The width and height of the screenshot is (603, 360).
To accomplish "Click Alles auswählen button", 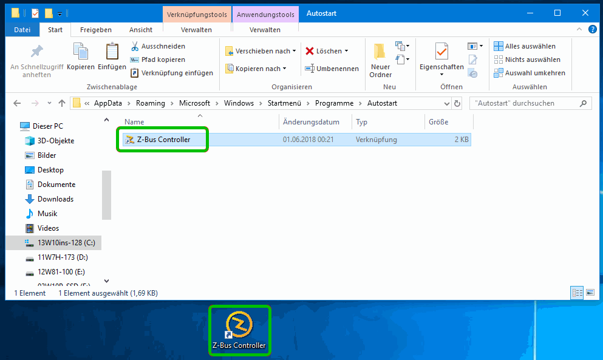I will tap(525, 46).
